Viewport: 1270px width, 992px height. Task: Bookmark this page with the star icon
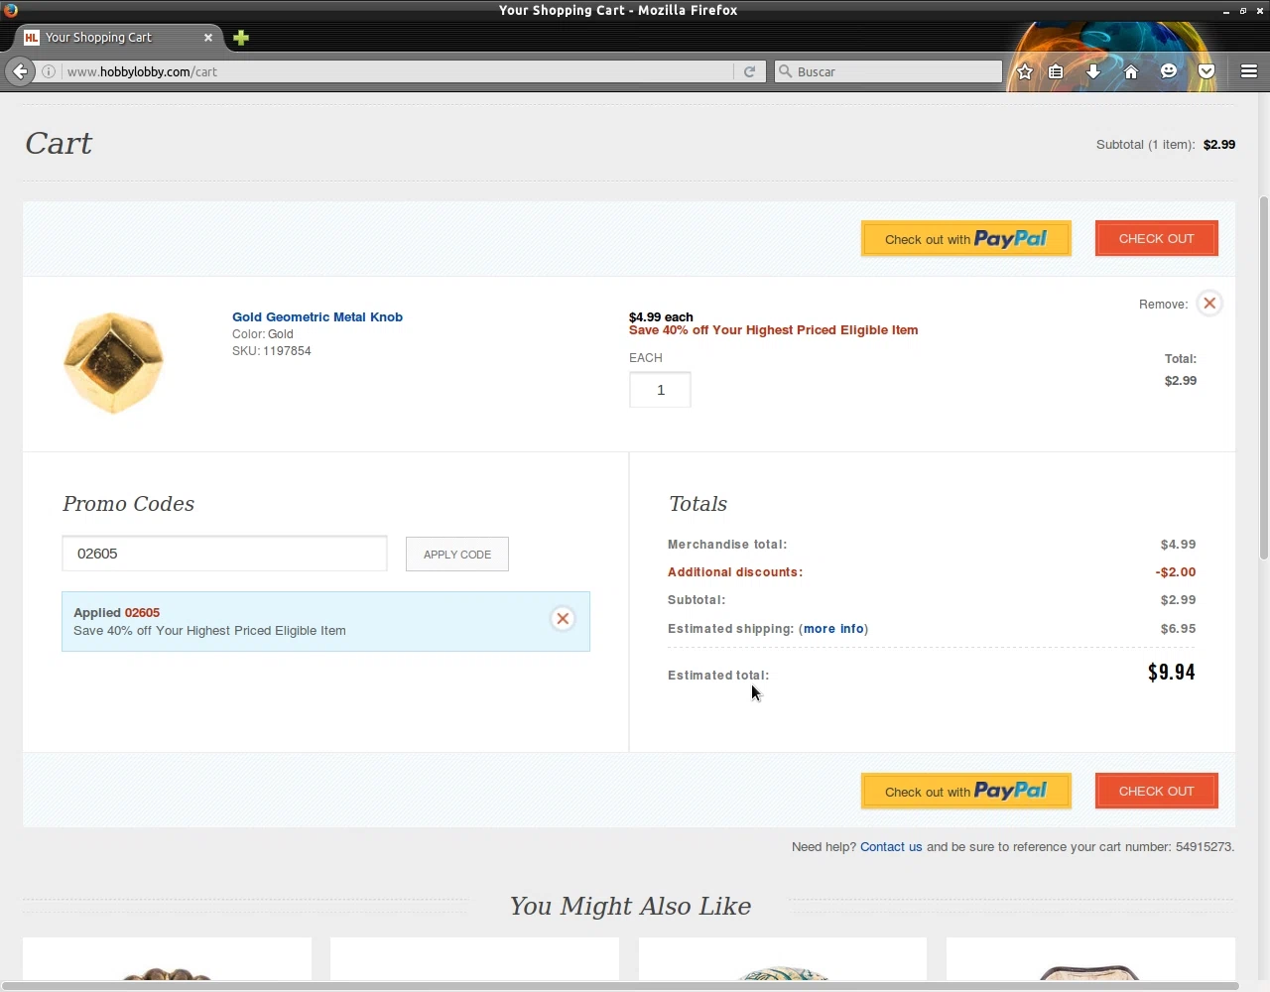[x=1025, y=71]
